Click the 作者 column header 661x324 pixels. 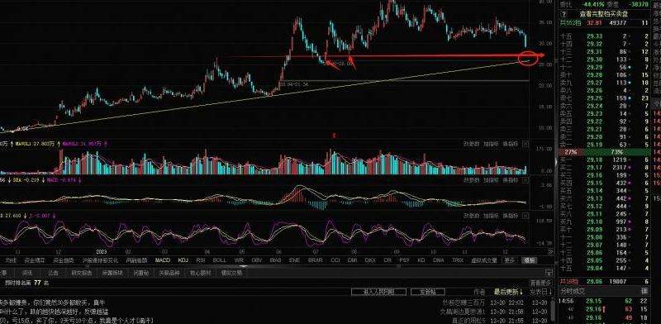click(479, 292)
